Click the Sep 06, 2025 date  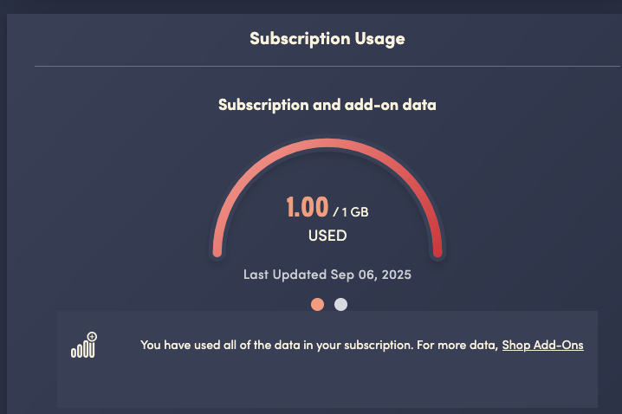point(371,275)
